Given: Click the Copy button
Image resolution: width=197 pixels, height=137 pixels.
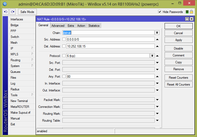Looking at the screenshot, I should (178, 62).
